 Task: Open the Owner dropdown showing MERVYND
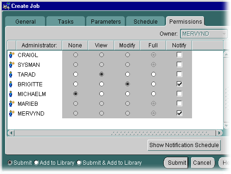point(204,34)
